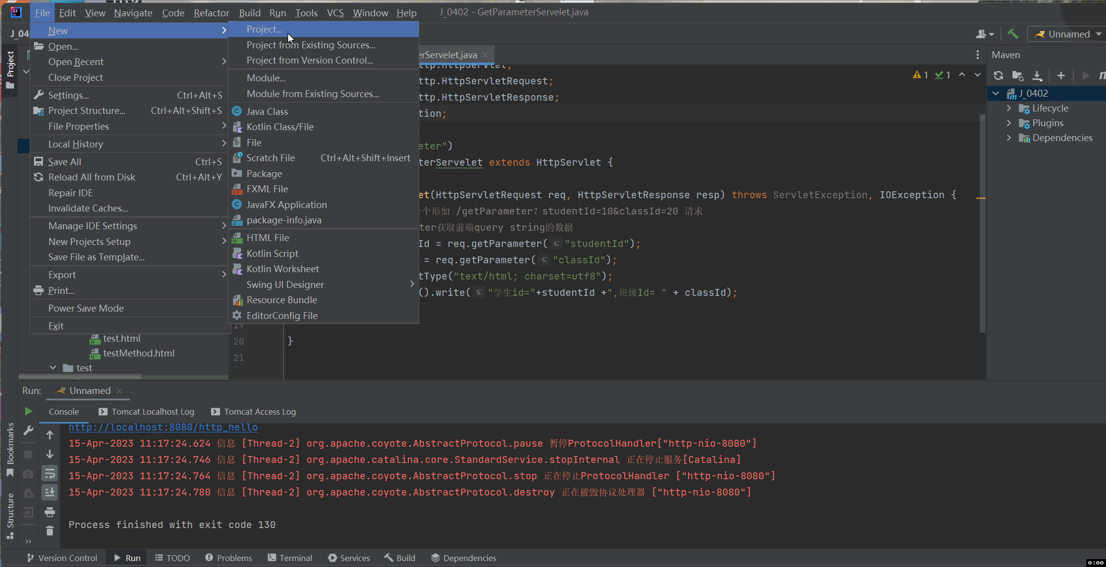Click the Maven reload all projects icon

pos(998,75)
